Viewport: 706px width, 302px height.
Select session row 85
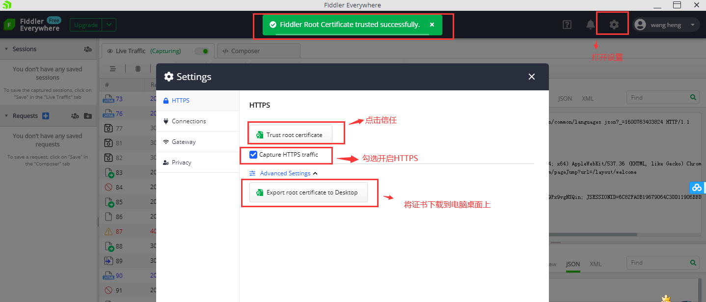127,202
